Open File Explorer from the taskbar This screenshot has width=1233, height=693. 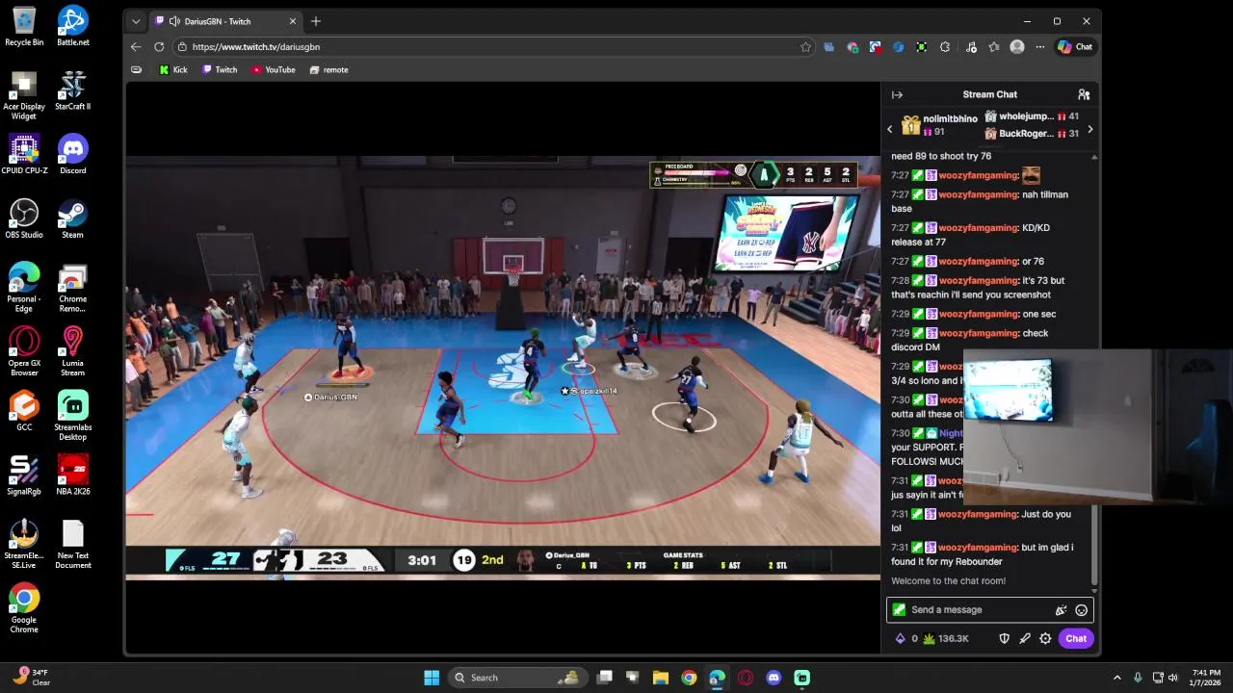661,678
